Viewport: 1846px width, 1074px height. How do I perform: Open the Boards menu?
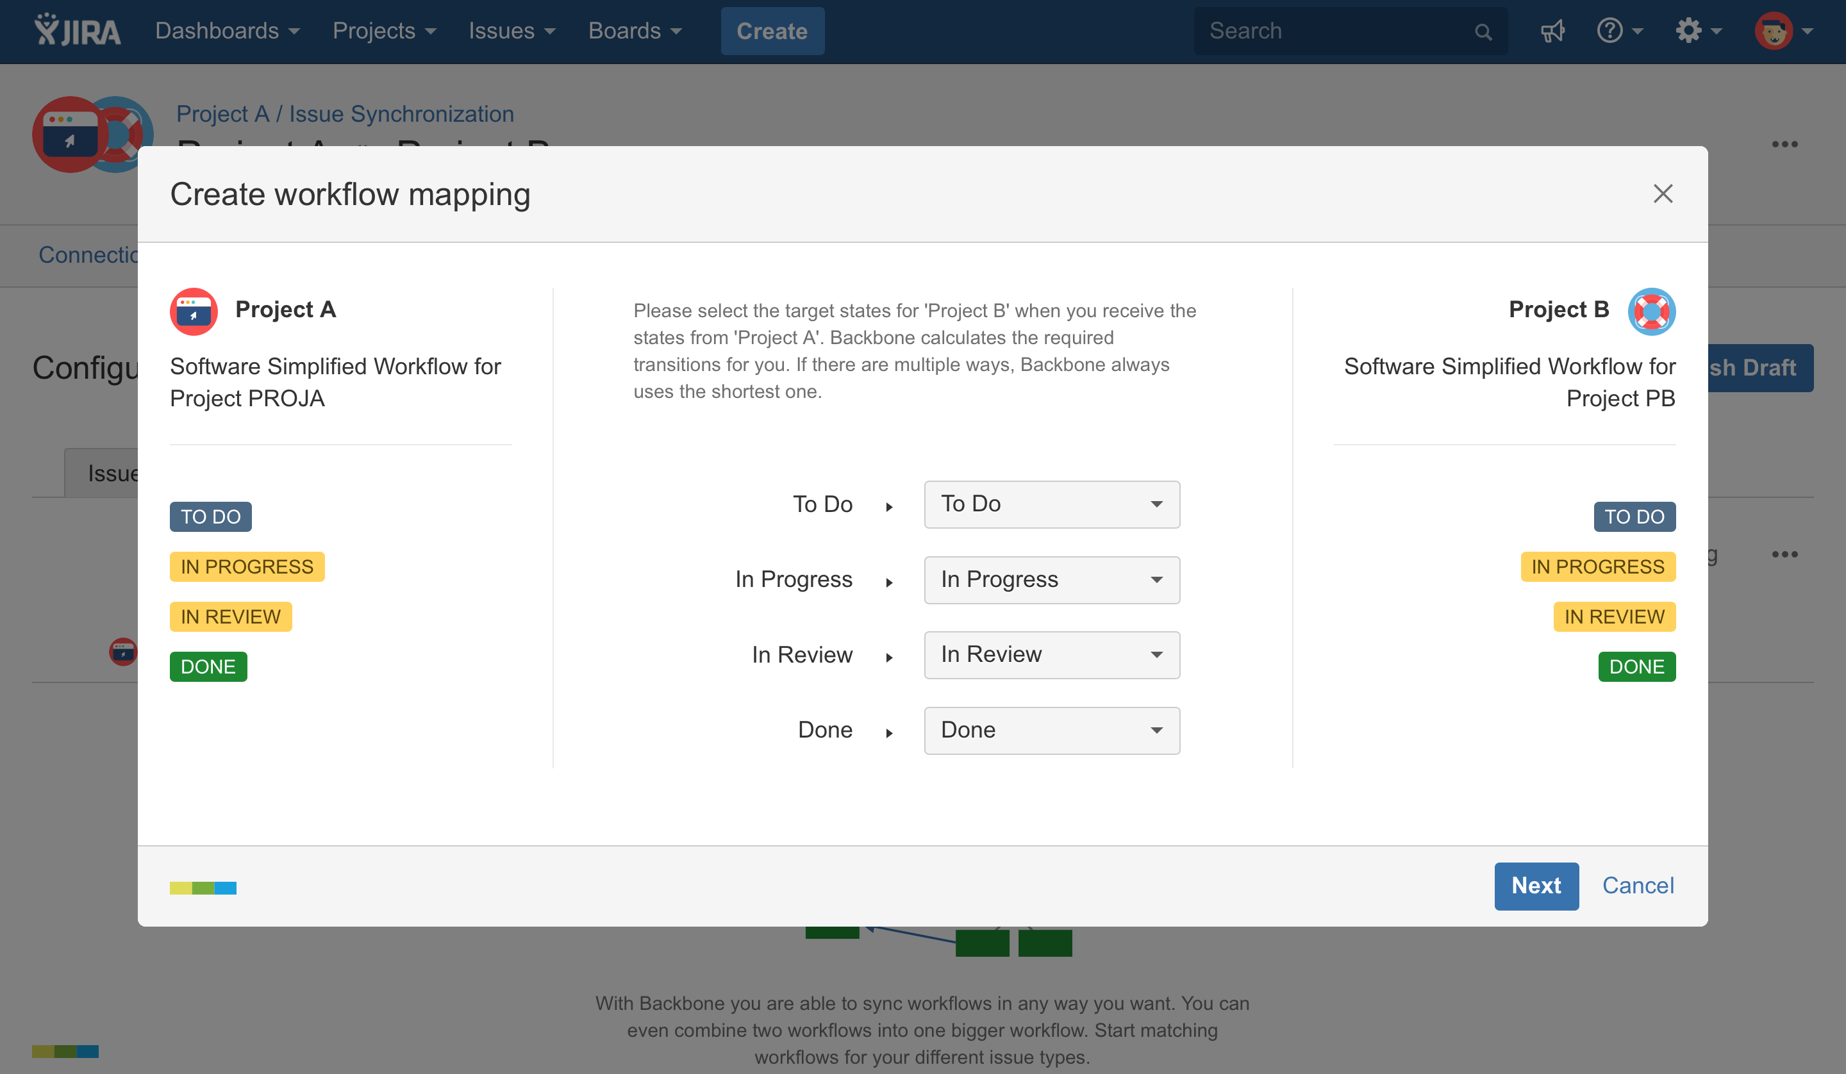pyautogui.click(x=635, y=31)
